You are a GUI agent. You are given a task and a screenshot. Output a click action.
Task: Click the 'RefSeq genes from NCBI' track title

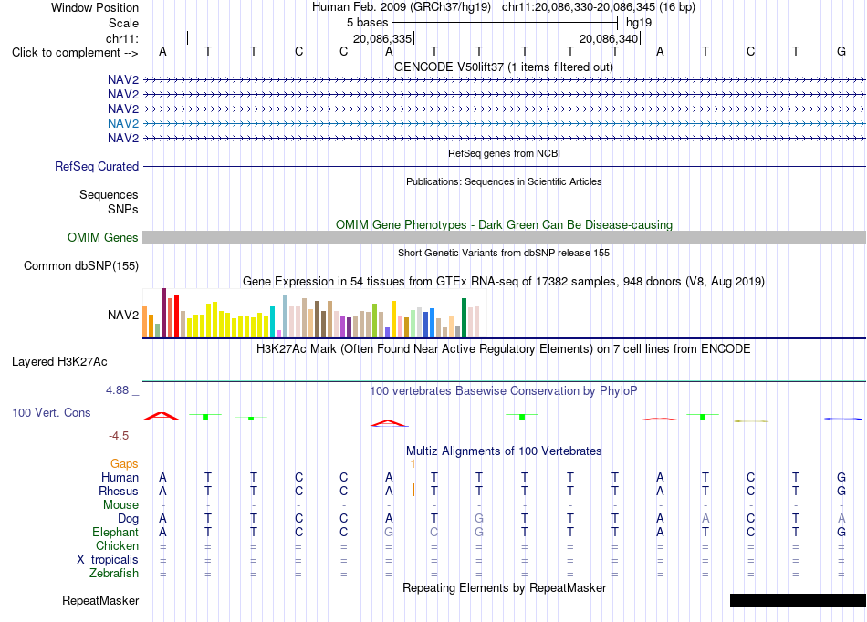[x=504, y=153]
